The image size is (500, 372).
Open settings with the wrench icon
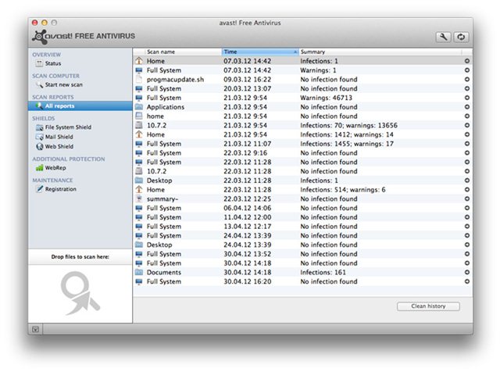click(443, 37)
